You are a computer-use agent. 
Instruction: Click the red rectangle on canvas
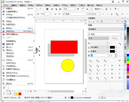[x=64, y=47]
